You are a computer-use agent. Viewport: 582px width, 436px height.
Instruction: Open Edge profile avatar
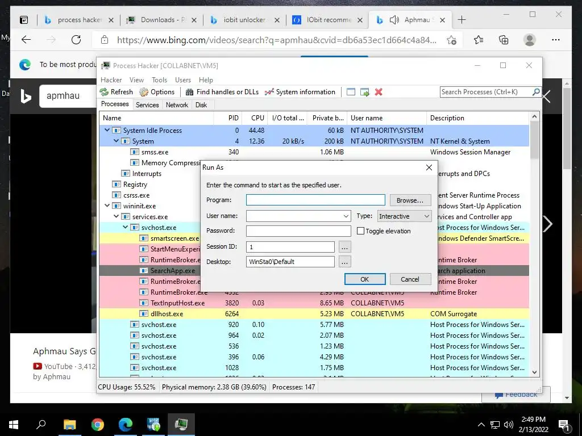point(530,40)
